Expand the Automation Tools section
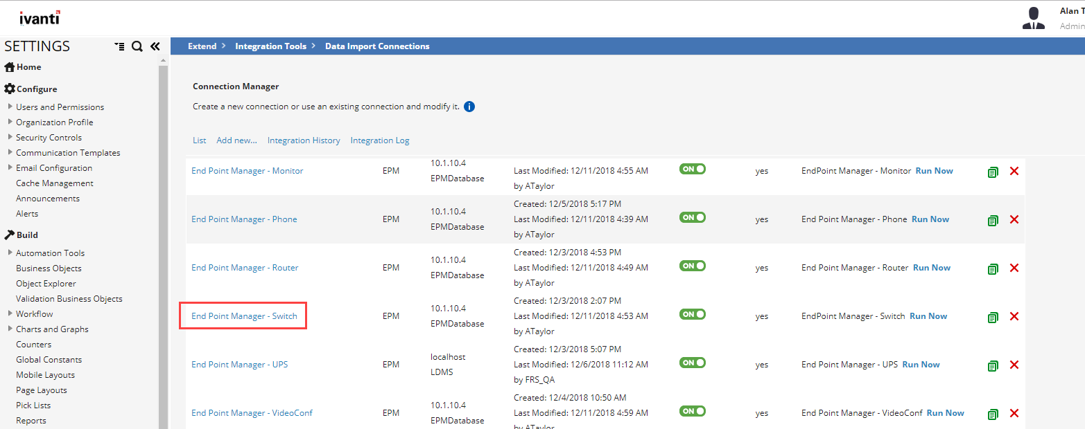 pos(10,253)
